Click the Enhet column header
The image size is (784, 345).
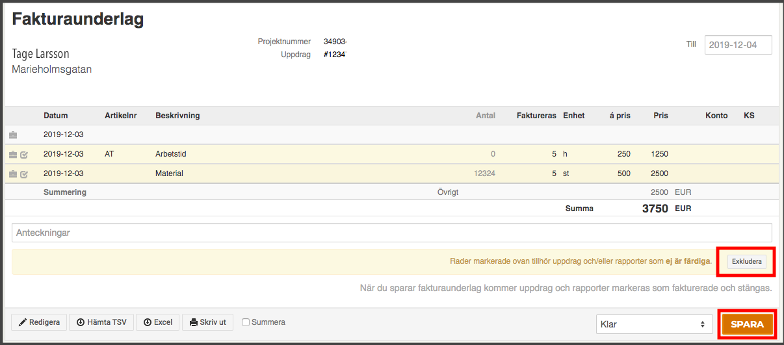click(x=574, y=116)
